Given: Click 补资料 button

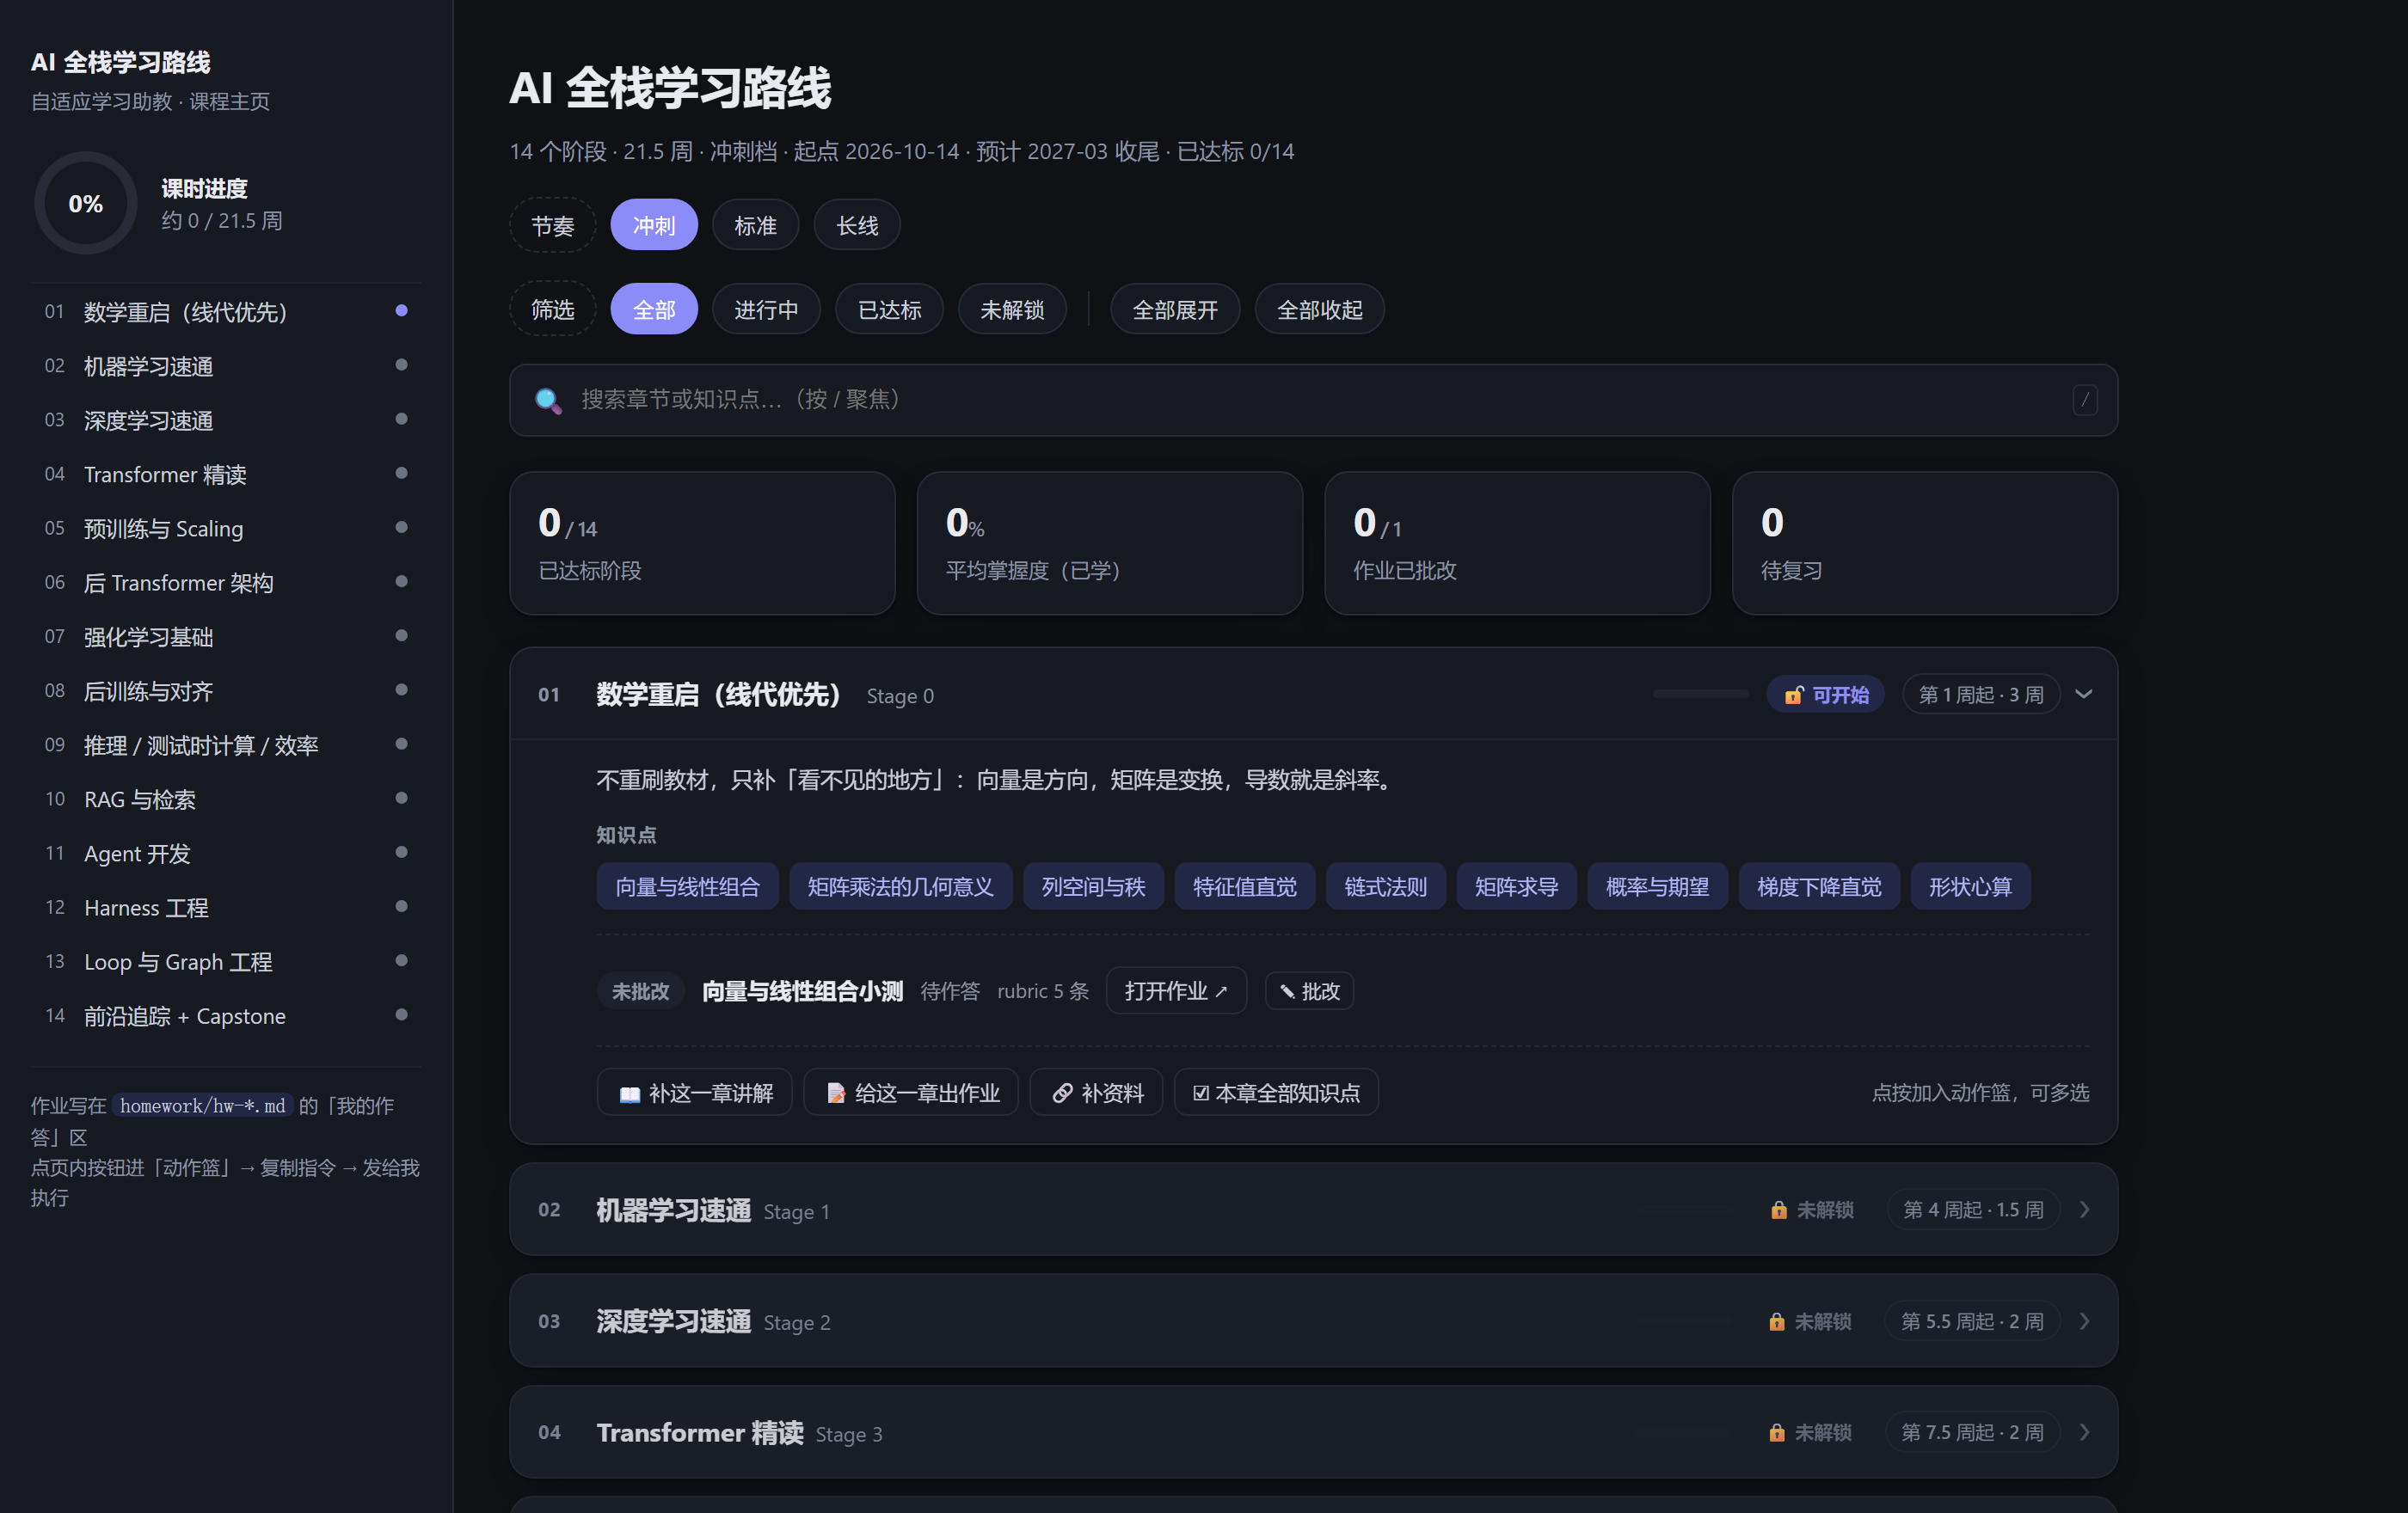Looking at the screenshot, I should point(1096,1093).
